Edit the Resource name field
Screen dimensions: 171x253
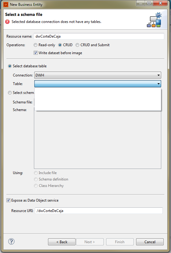[99, 36]
